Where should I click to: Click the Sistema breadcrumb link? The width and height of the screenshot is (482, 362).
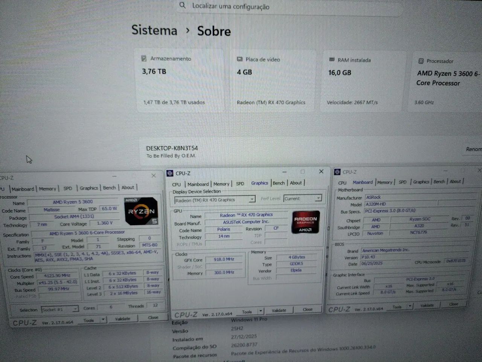154,30
